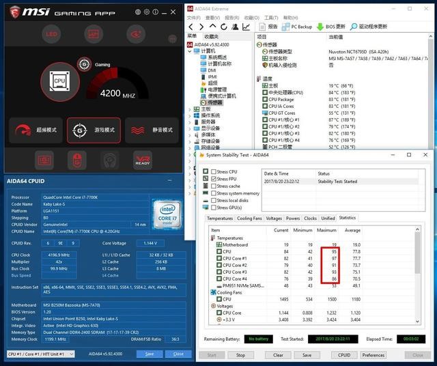The height and width of the screenshot is (366, 437).
Task: Enable Stress GPU(s) checkbox
Action: tap(214, 208)
